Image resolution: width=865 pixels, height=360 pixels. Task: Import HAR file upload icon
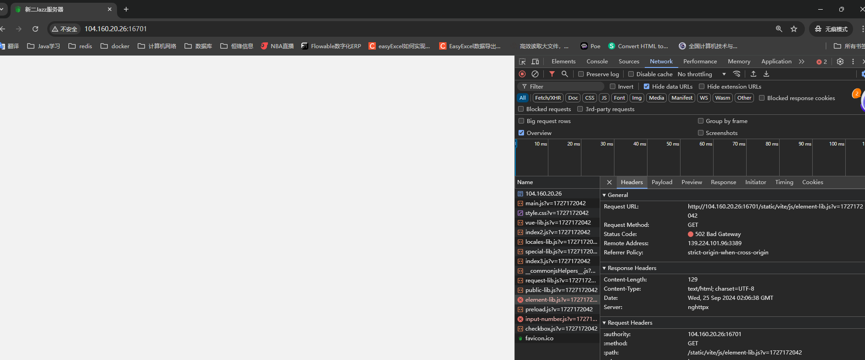coord(753,74)
